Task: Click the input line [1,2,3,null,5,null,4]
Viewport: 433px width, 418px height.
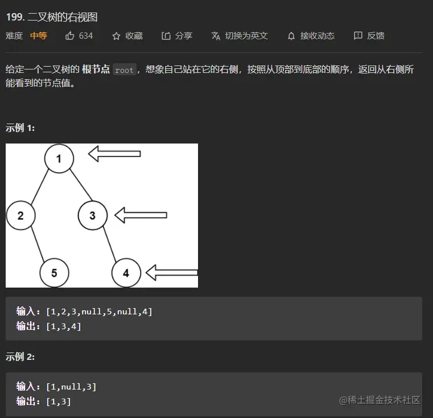Action: click(x=84, y=312)
